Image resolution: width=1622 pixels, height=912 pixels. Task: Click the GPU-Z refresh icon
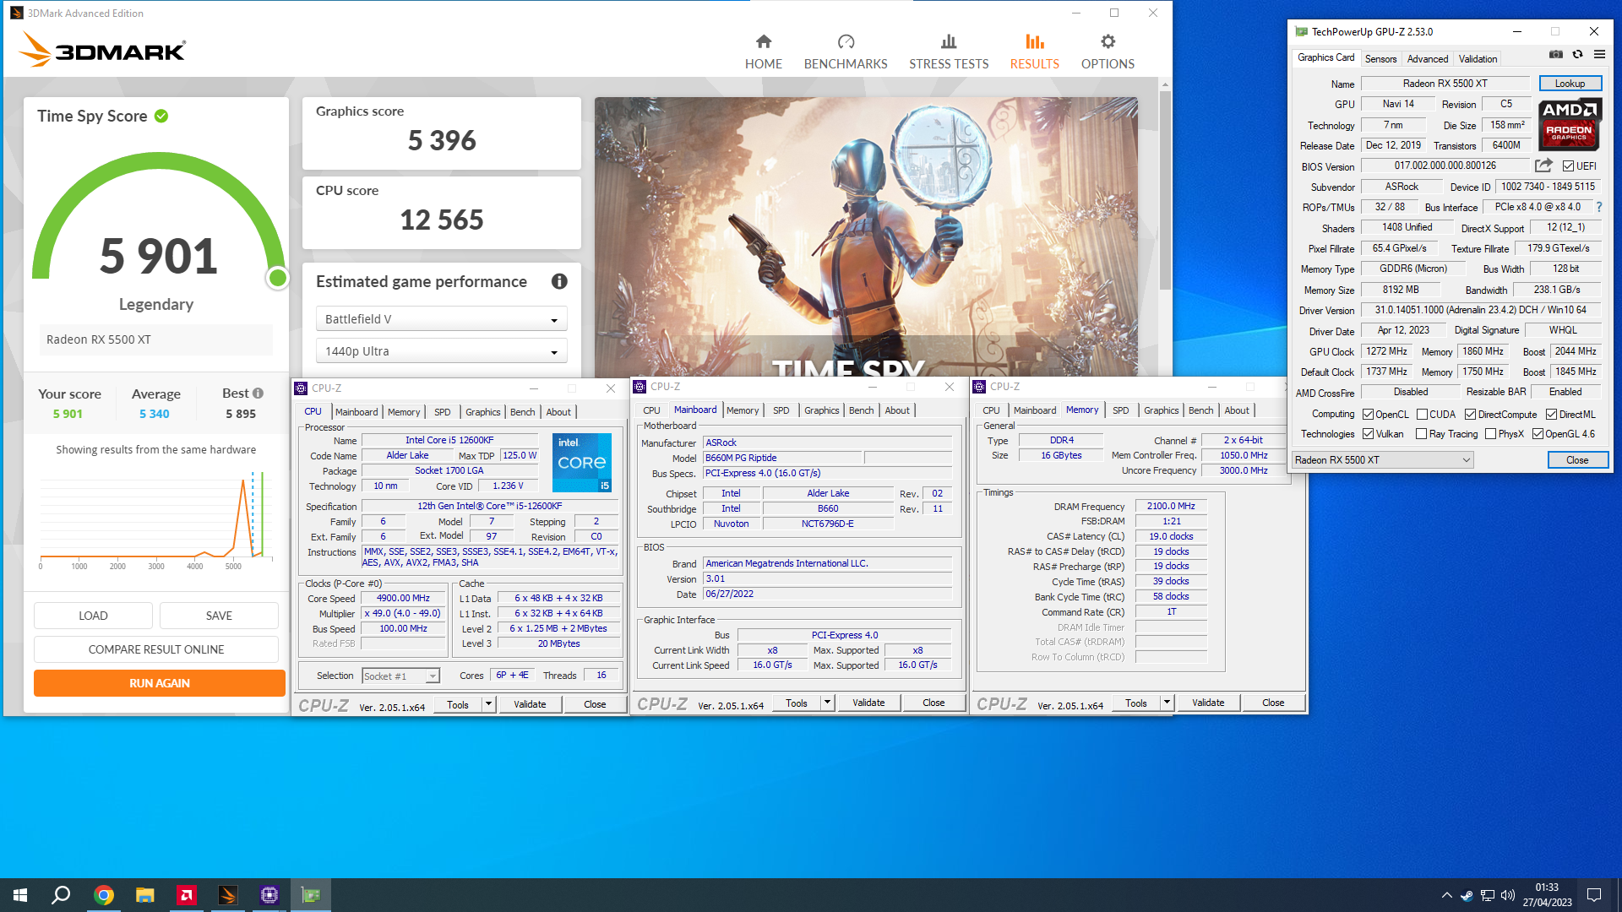point(1577,54)
